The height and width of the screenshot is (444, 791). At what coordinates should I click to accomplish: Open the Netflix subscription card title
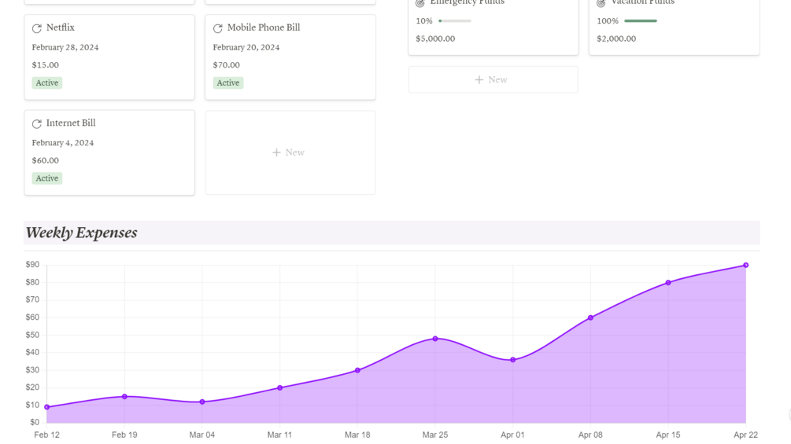(60, 28)
